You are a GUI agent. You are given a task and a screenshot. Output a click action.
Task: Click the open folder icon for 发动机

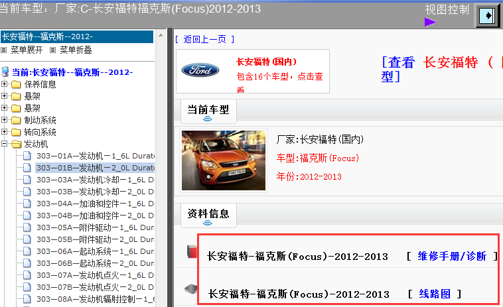tap(16, 144)
